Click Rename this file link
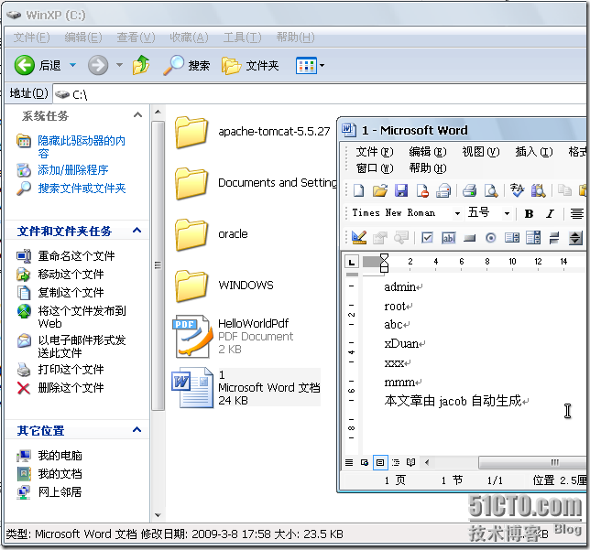 [x=76, y=255]
